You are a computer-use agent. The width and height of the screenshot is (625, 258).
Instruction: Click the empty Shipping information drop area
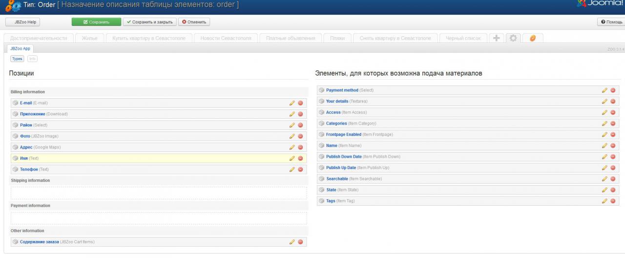click(x=159, y=193)
